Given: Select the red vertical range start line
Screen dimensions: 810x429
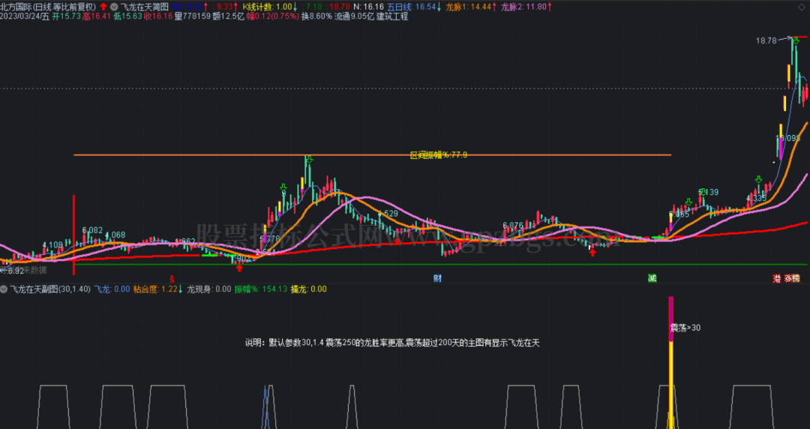Looking at the screenshot, I should point(73,235).
